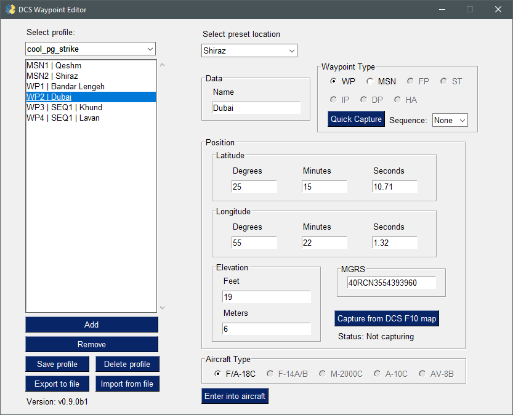Pick WP4 | SEQ1 | Lavan from list
Image resolution: width=513 pixels, height=415 pixels.
tap(63, 118)
